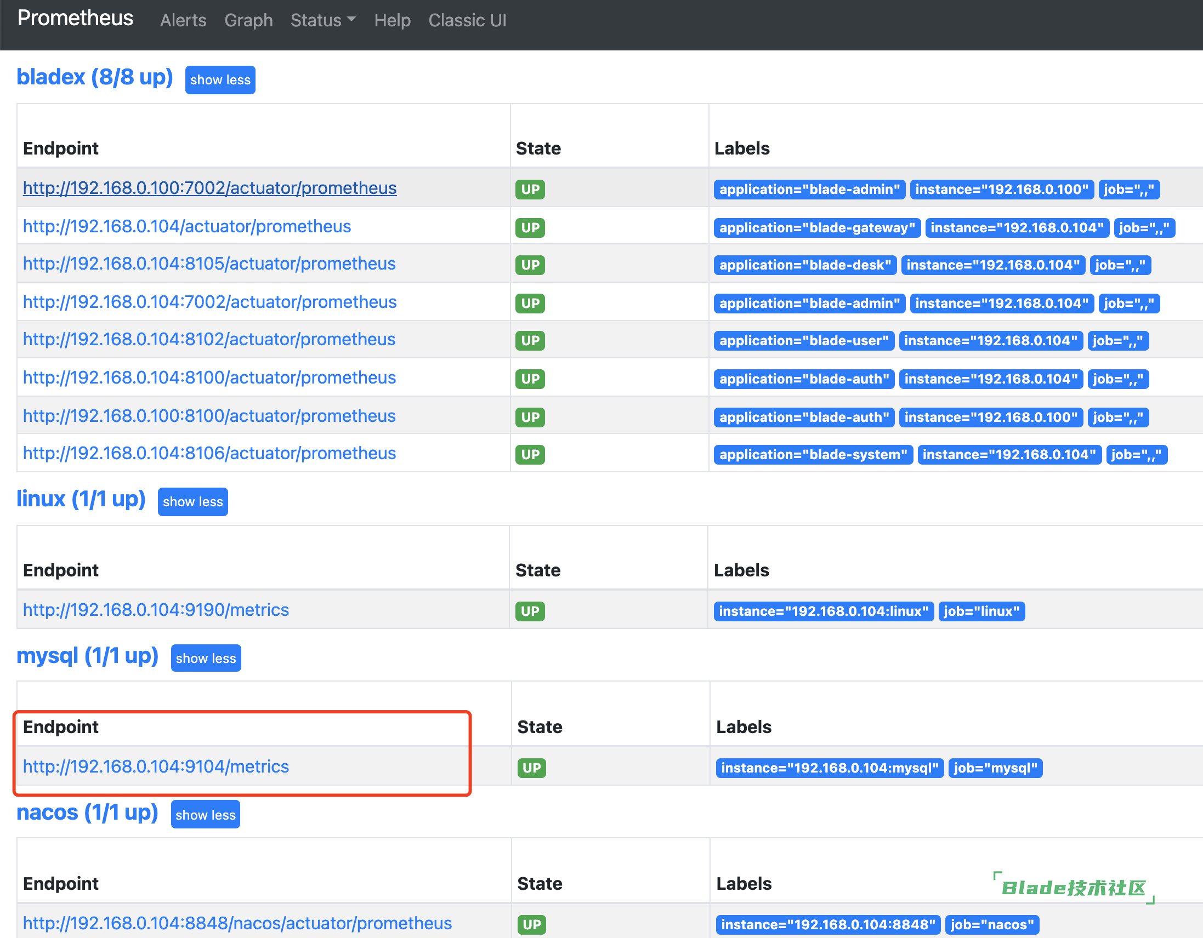Click instance label in blade-gateway row
This screenshot has height=938, width=1203.
pos(1017,228)
